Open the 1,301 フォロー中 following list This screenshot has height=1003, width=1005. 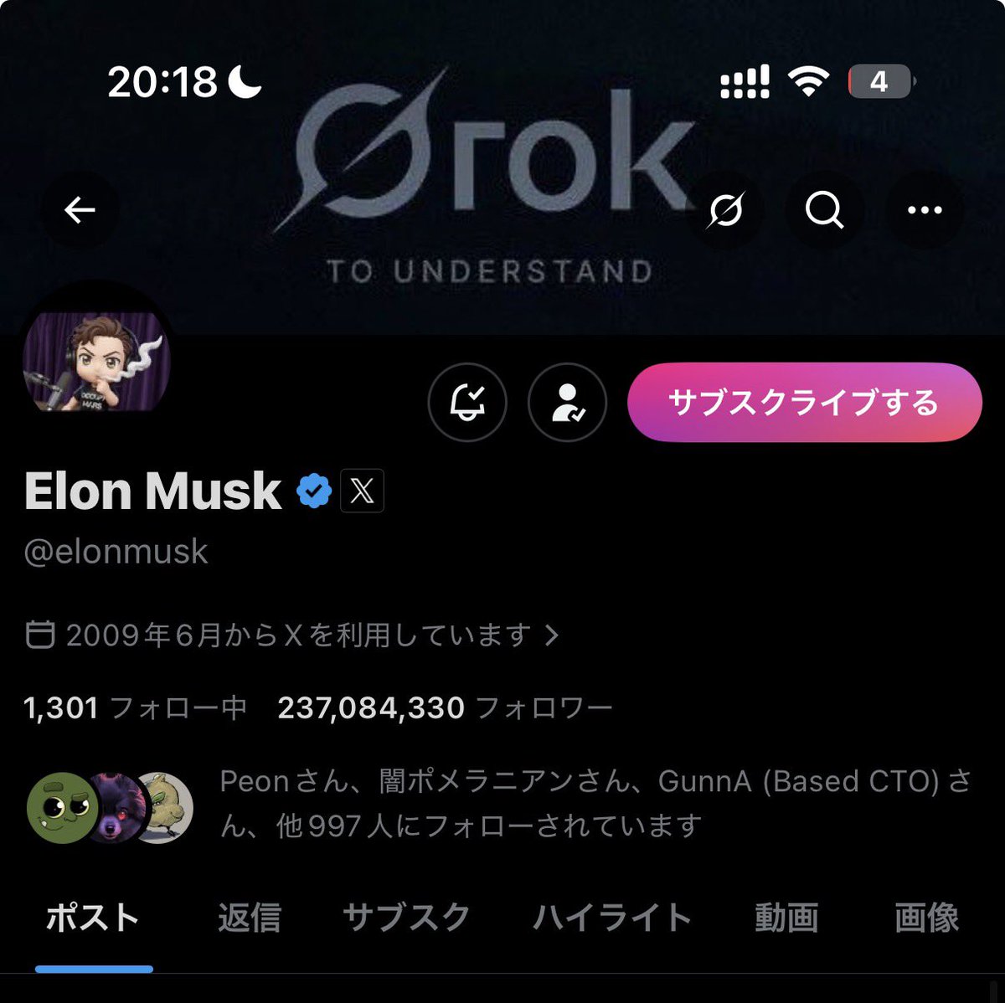[135, 708]
